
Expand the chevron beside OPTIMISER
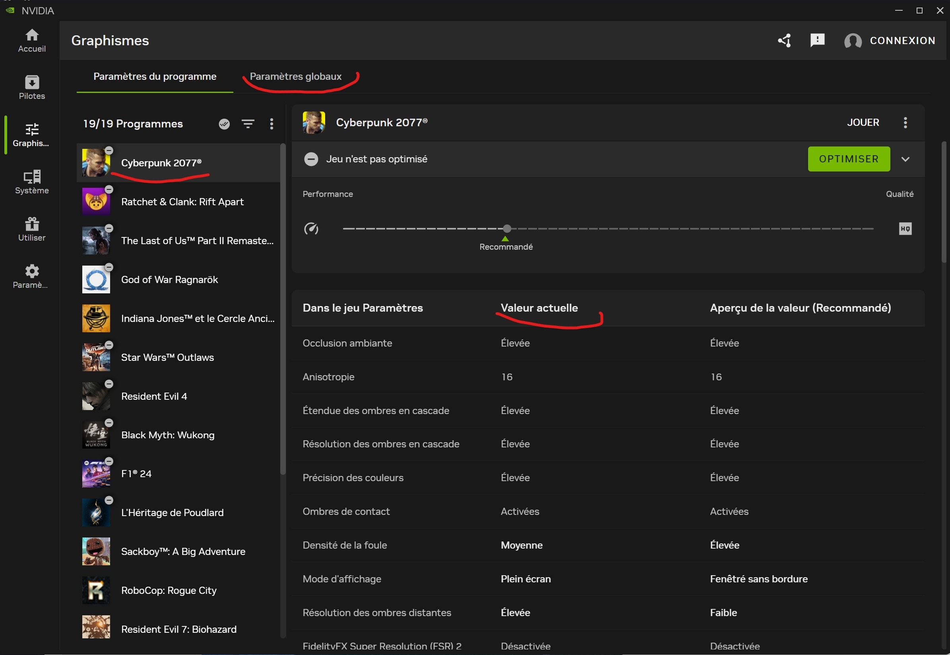[x=905, y=159]
